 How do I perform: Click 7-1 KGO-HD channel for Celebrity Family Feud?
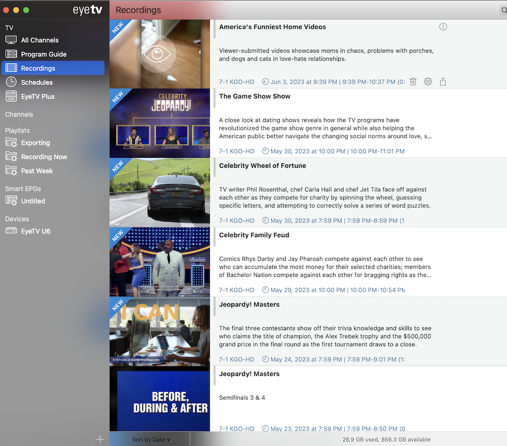236,290
